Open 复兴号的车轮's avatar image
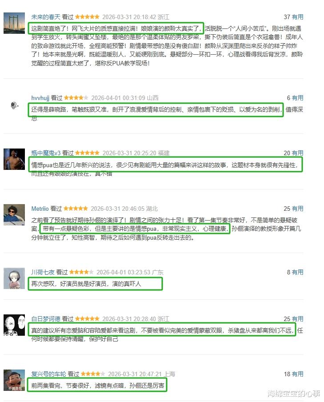Image resolution: width=324 pixels, height=402 pixels. pyautogui.click(x=14, y=380)
